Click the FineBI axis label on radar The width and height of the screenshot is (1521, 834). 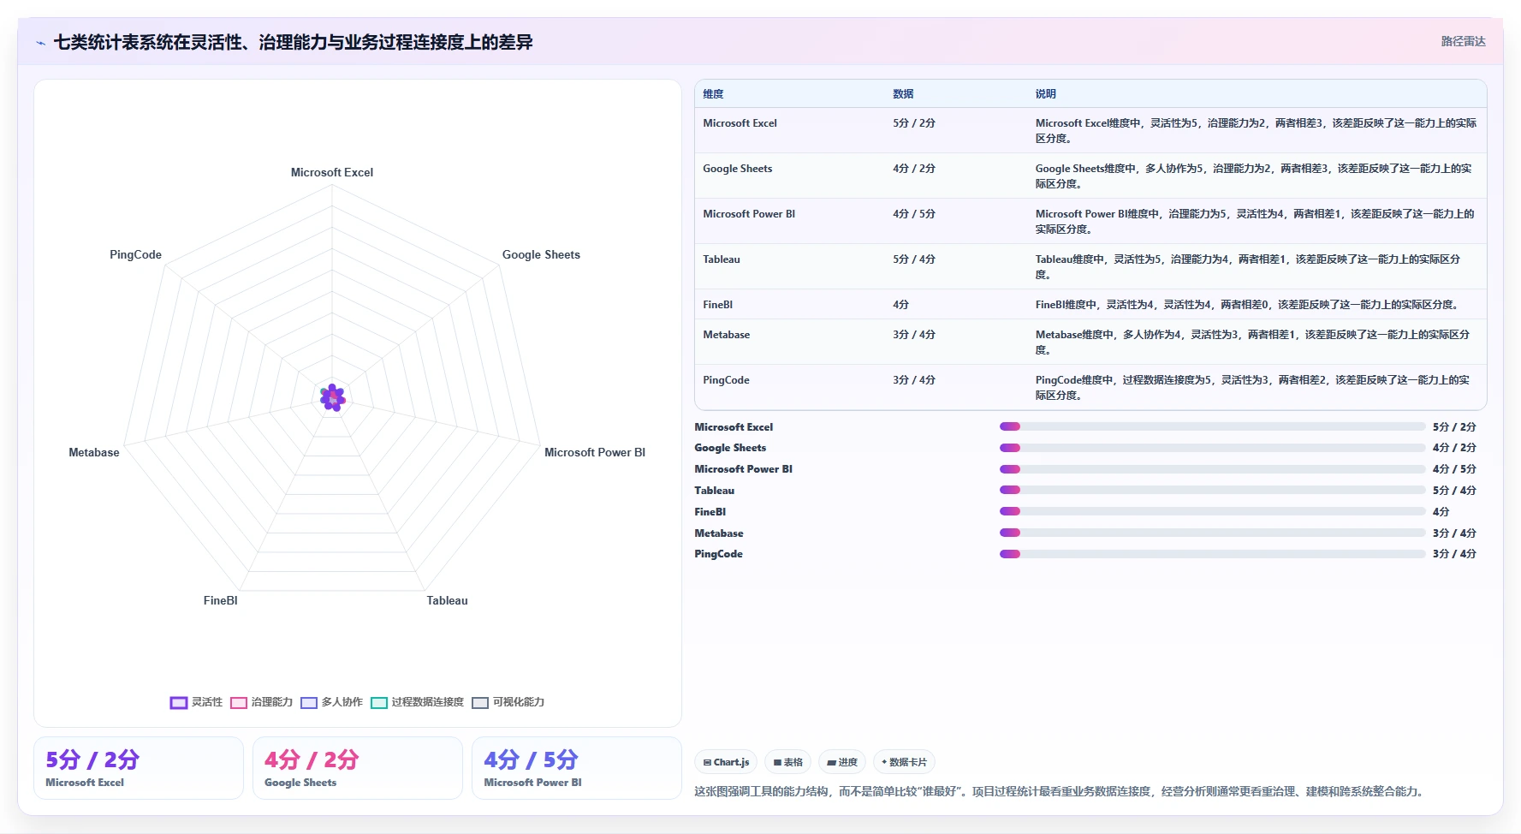[x=221, y=600]
